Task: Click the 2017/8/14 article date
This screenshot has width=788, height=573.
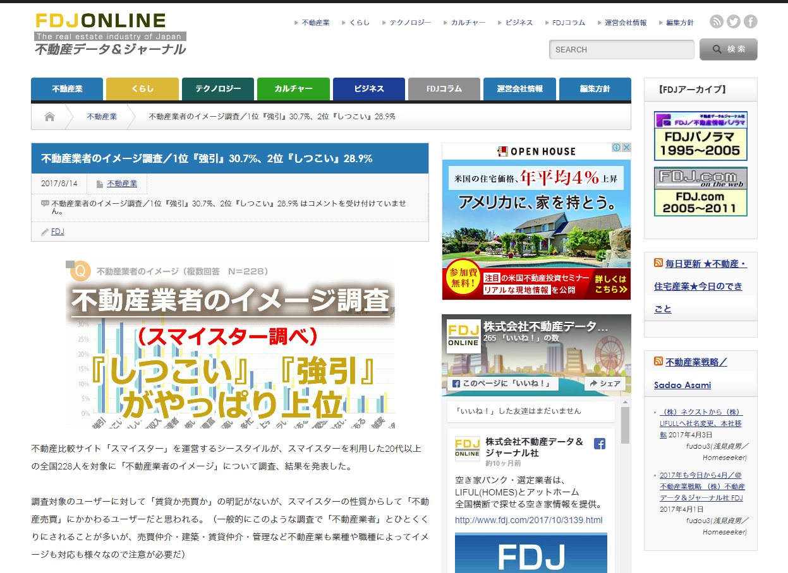Action: tap(59, 184)
